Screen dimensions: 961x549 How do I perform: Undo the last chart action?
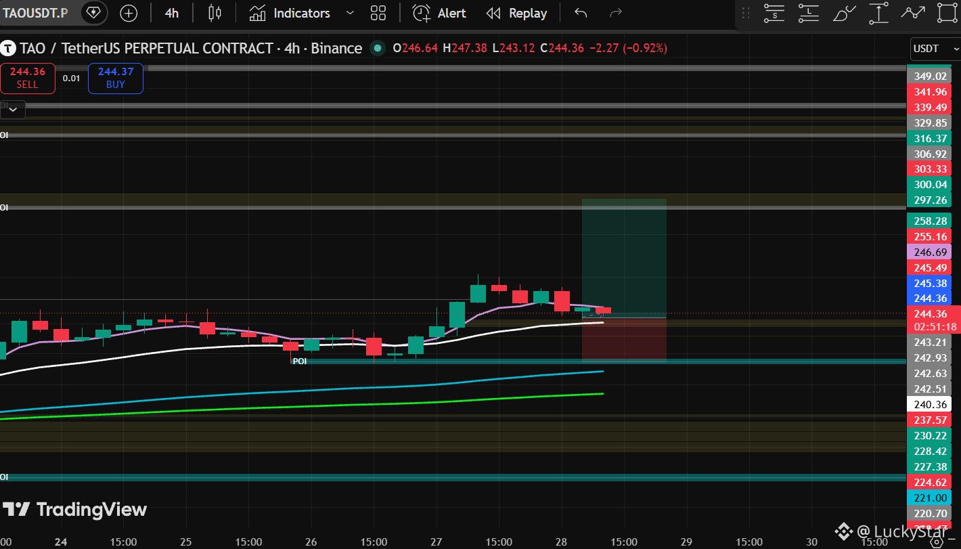pyautogui.click(x=581, y=13)
